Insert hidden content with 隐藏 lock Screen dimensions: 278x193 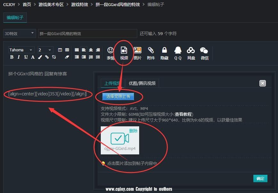coord(164,53)
